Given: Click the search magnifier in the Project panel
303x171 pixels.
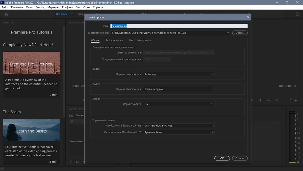Looking at the screenshot, I should 72,121.
